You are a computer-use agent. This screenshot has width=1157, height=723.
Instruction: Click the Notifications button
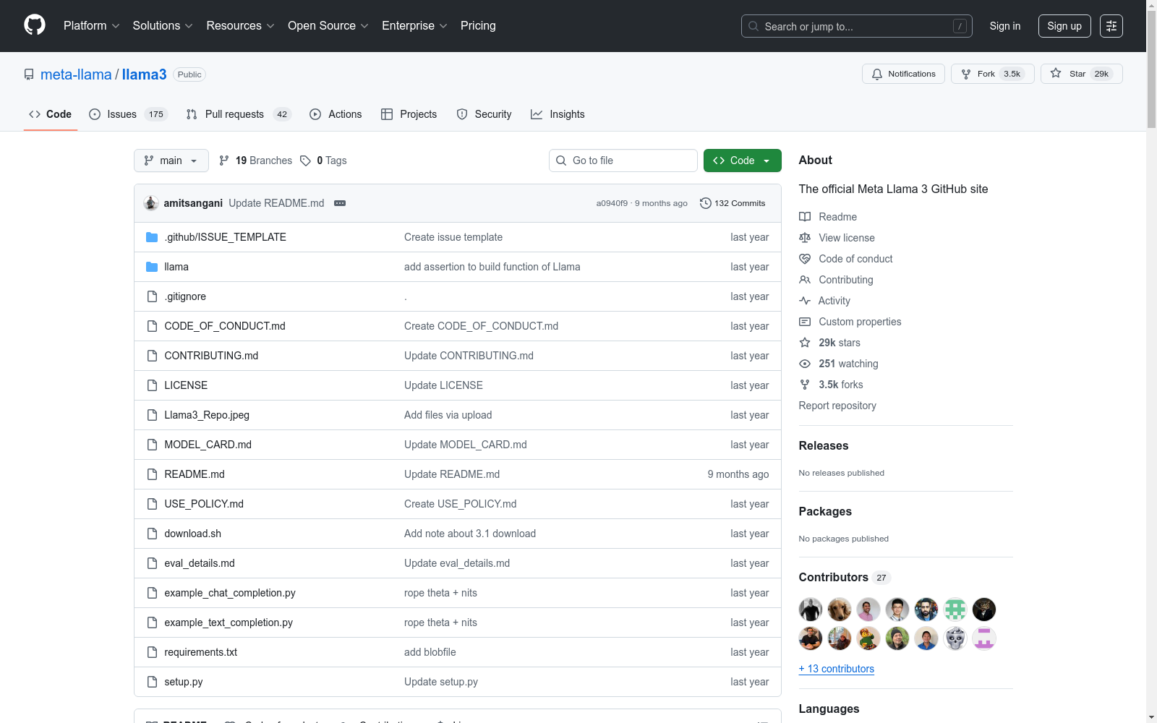click(903, 74)
